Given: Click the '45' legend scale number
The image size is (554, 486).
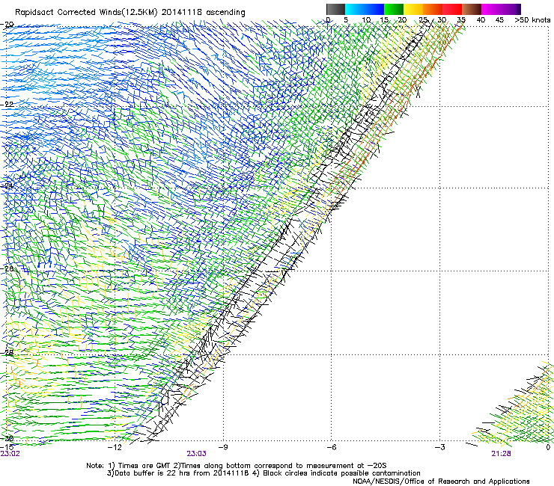Looking at the screenshot, I should tap(499, 19).
